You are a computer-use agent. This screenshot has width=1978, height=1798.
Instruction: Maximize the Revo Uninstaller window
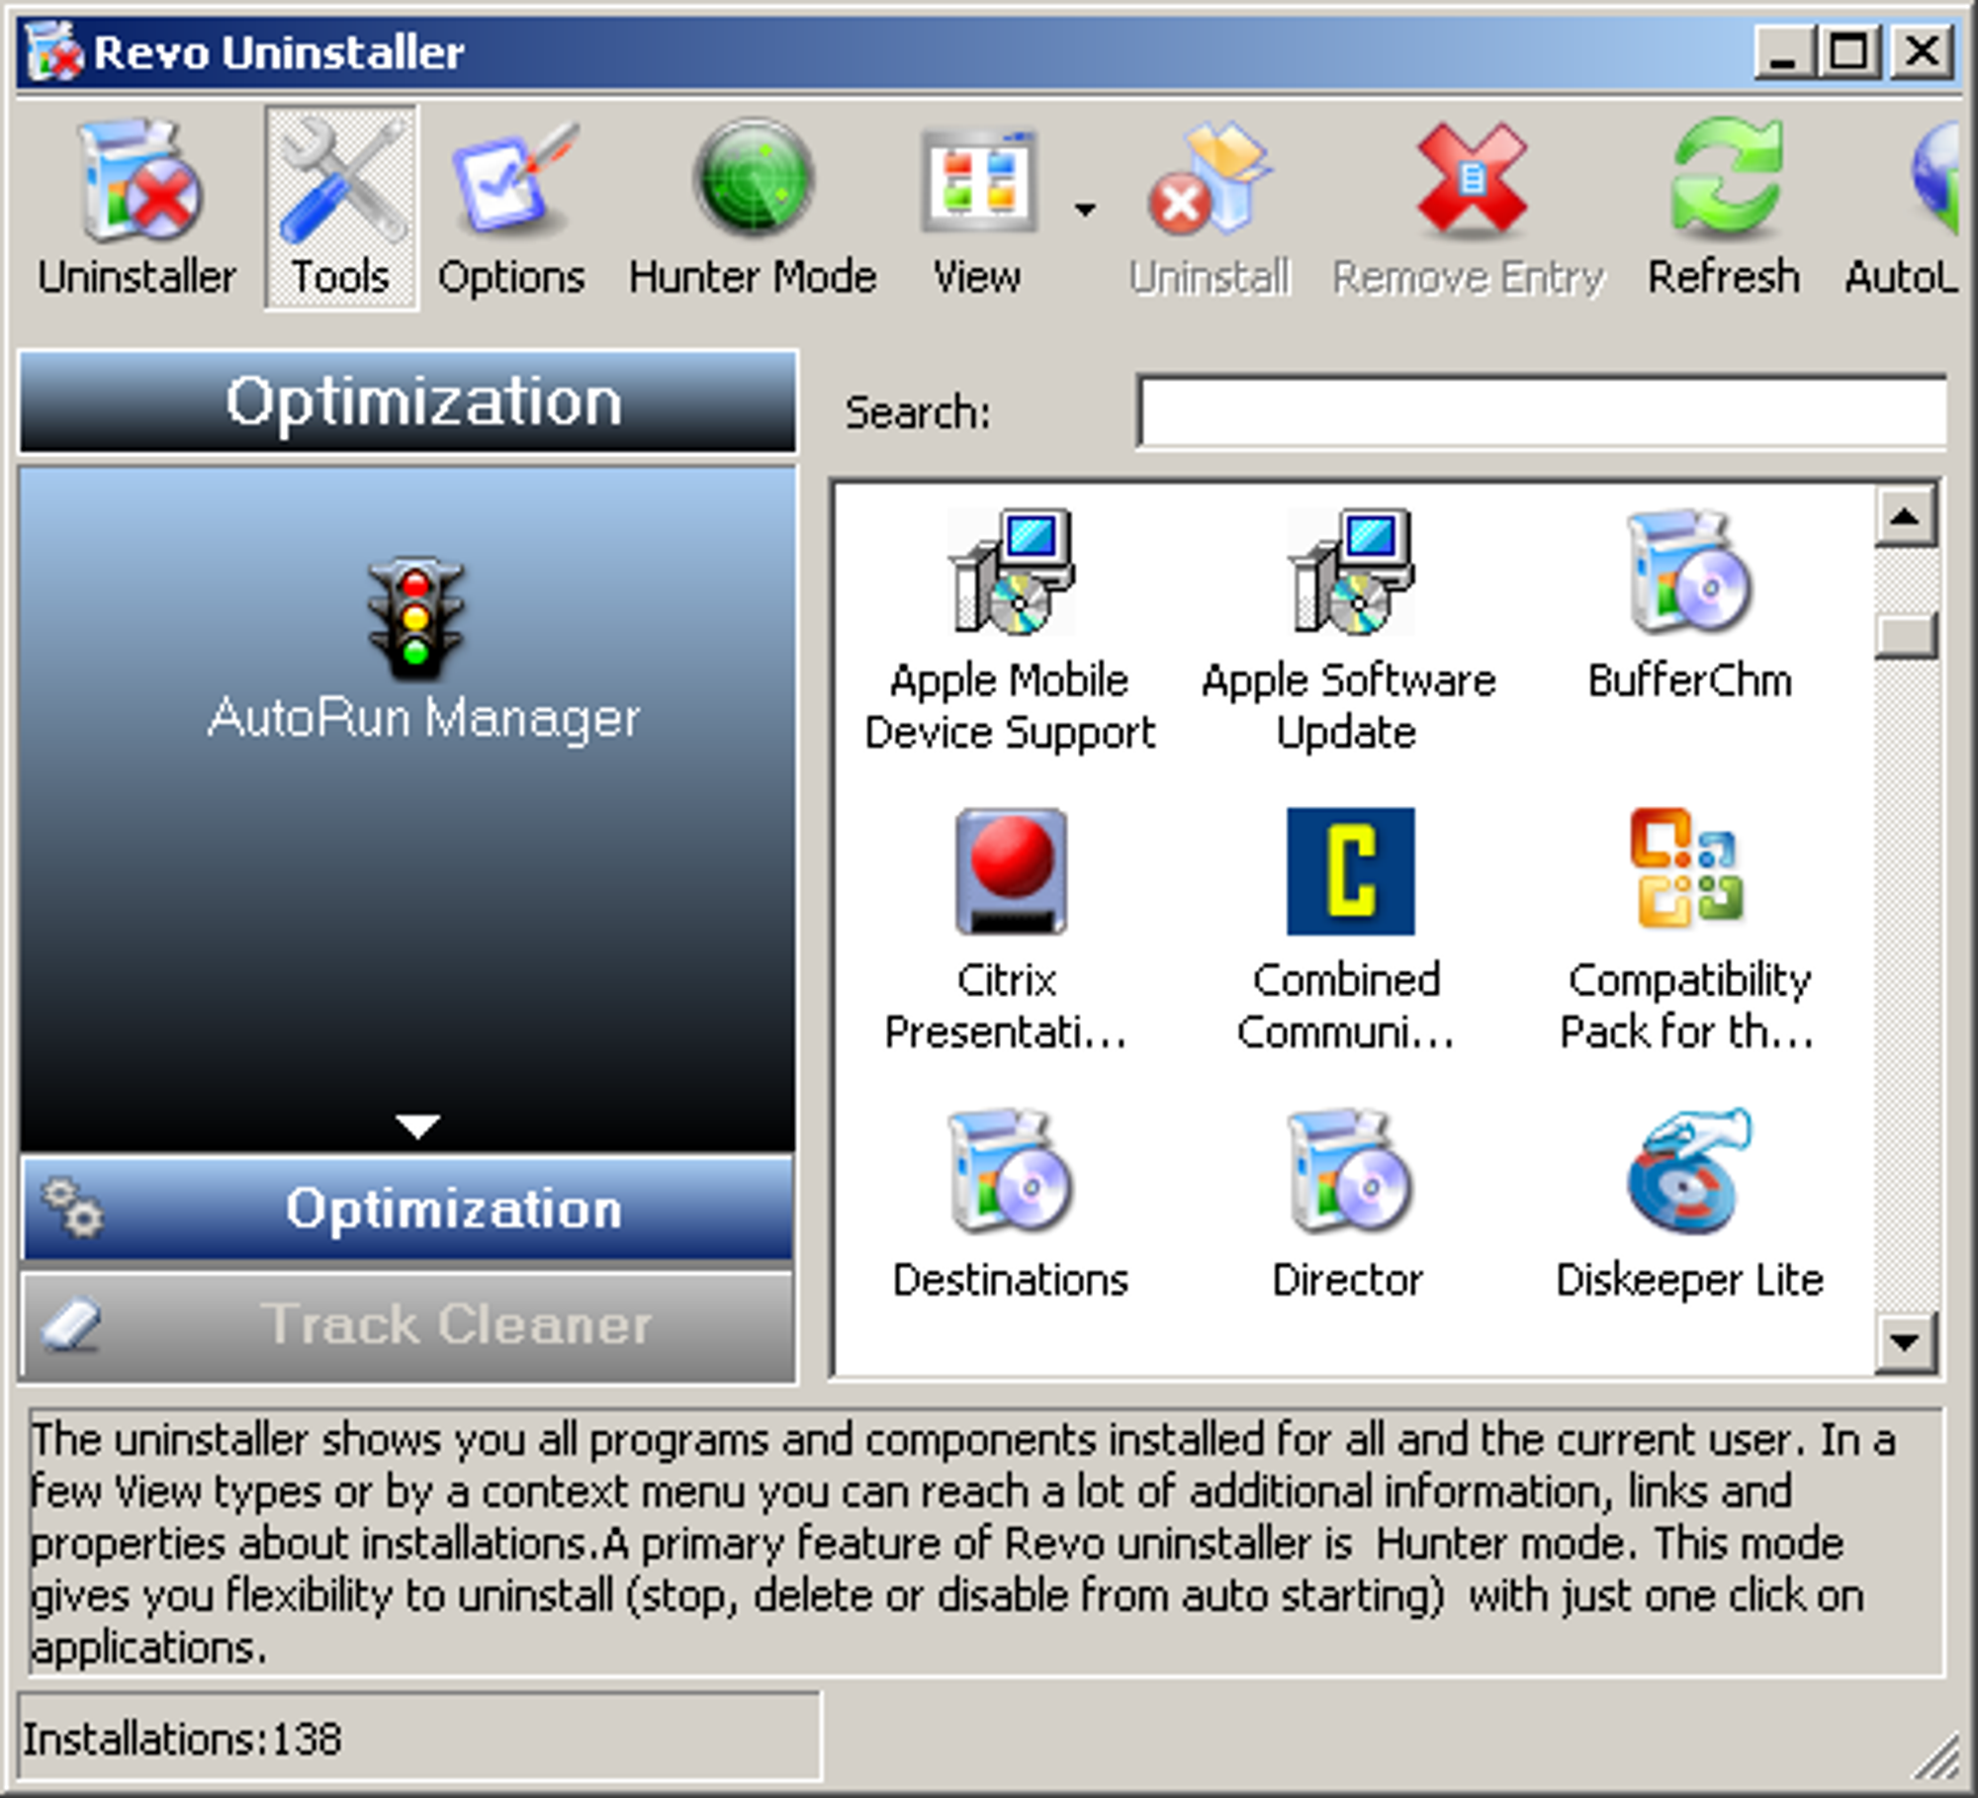pyautogui.click(x=1850, y=51)
